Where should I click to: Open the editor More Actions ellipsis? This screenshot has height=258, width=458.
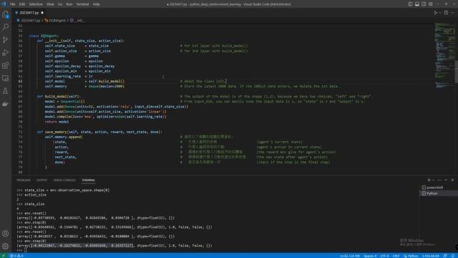coord(453,13)
